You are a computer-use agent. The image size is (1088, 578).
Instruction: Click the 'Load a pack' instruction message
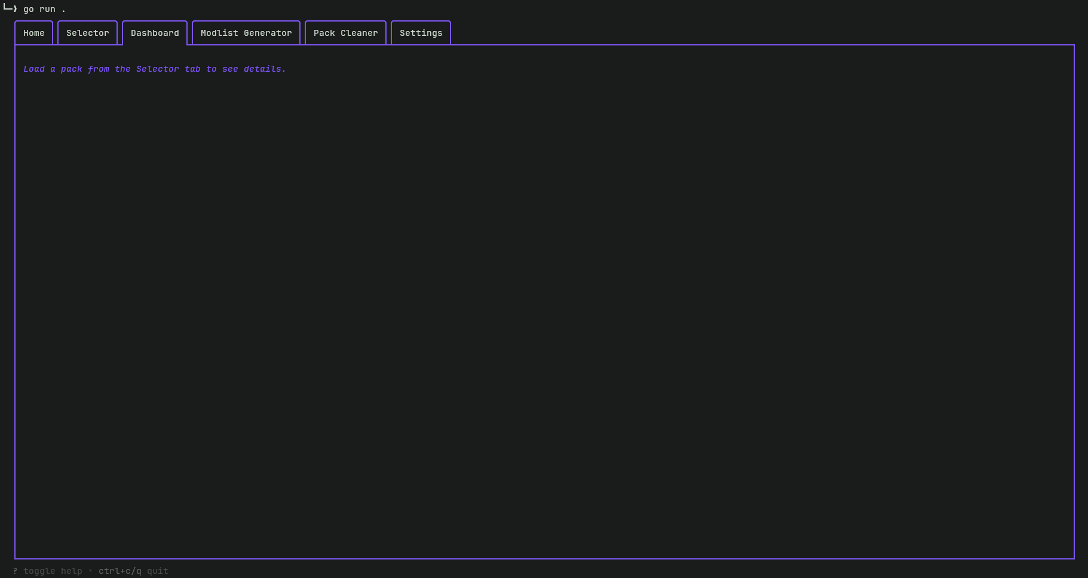click(x=155, y=69)
